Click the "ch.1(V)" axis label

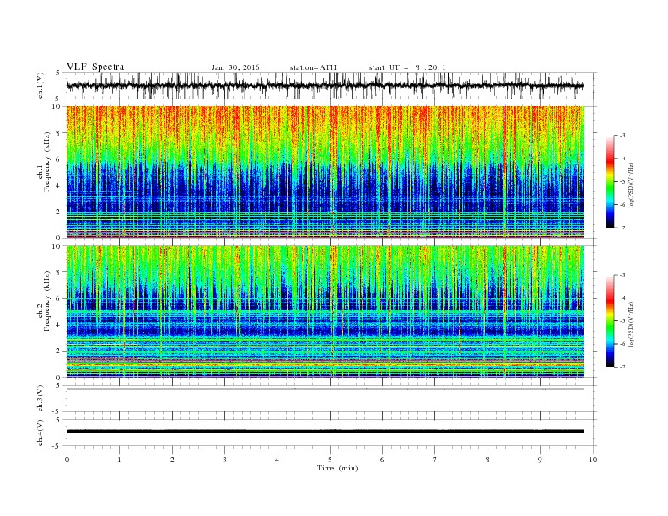point(40,85)
